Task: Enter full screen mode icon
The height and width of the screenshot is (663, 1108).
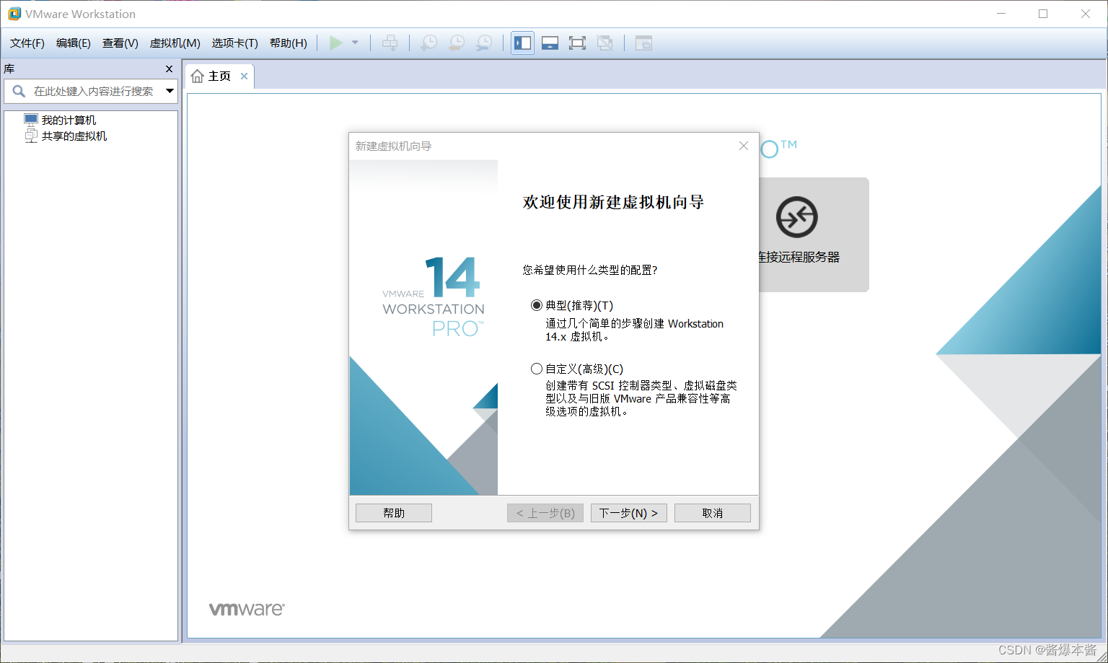Action: 577,43
